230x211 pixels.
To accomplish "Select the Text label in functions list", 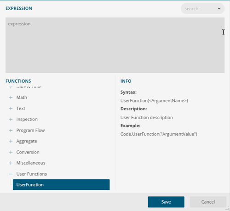I will click(x=21, y=108).
